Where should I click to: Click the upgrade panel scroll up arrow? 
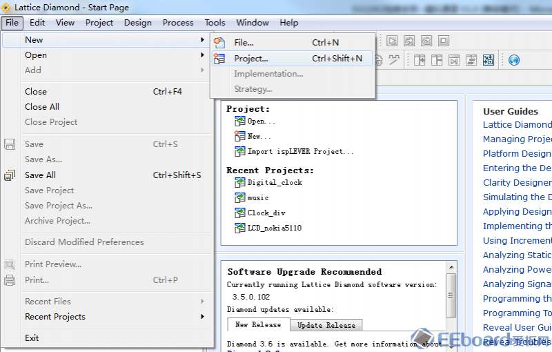tap(451, 267)
